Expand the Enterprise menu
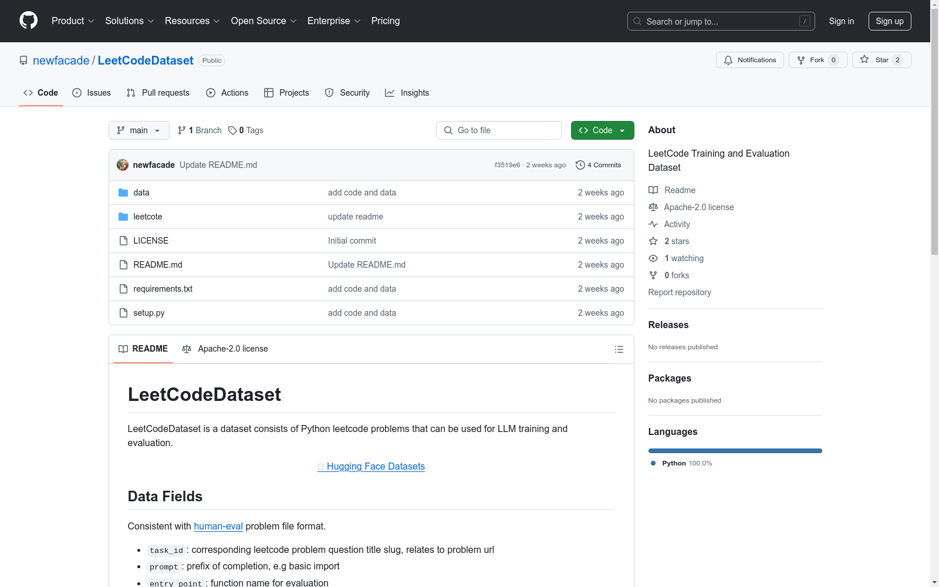The height and width of the screenshot is (587, 939). point(334,21)
